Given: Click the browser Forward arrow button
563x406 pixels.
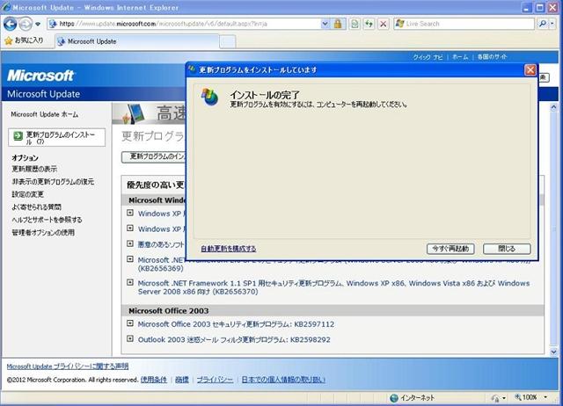Looking at the screenshot, I should (x=26, y=24).
